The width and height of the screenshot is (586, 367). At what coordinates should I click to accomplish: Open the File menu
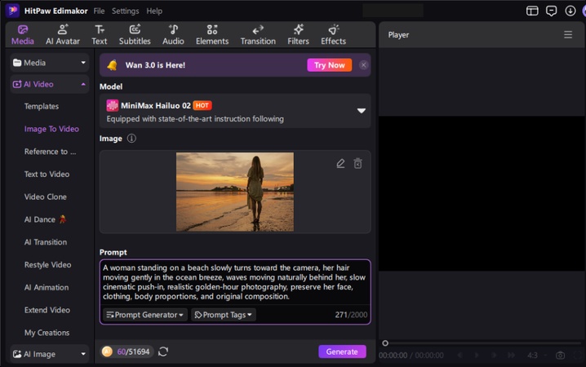(99, 11)
